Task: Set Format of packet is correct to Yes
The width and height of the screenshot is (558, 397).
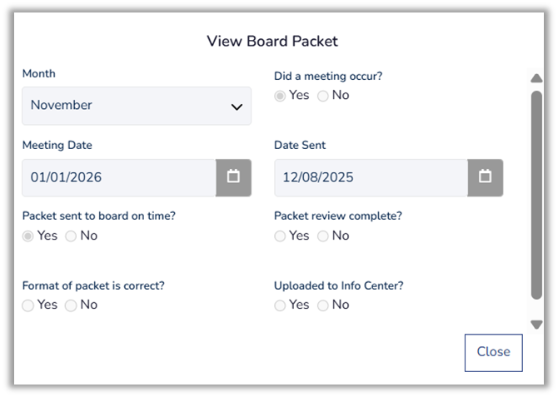Action: (x=29, y=305)
